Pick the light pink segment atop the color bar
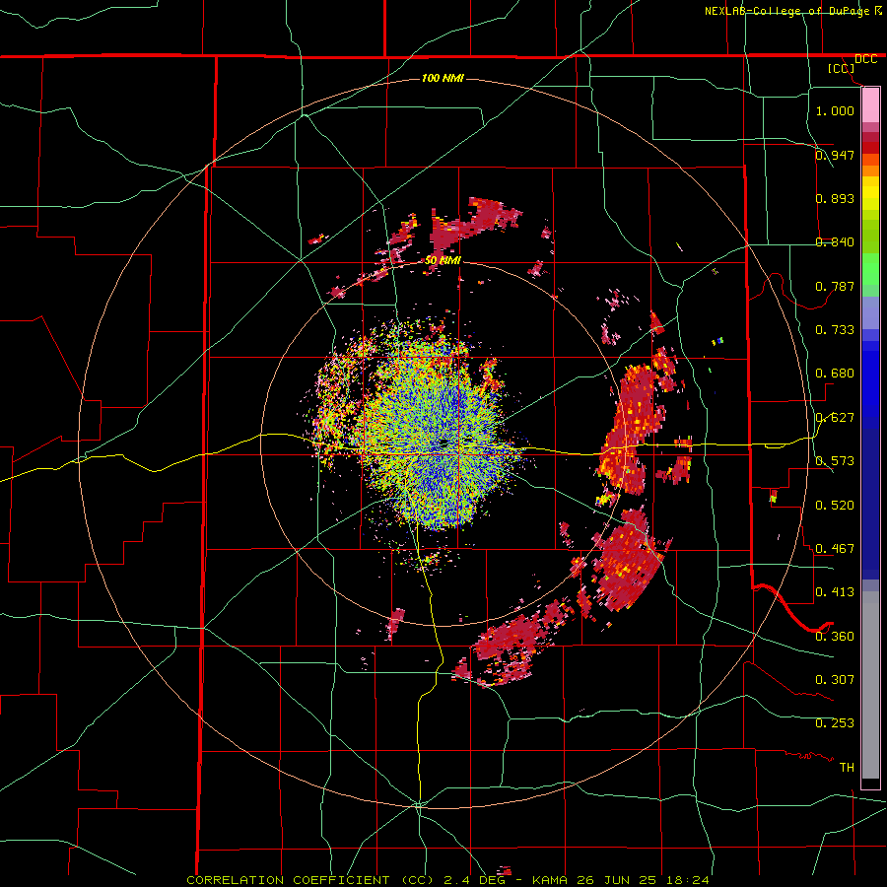Screen dimensions: 887x887 (870, 105)
